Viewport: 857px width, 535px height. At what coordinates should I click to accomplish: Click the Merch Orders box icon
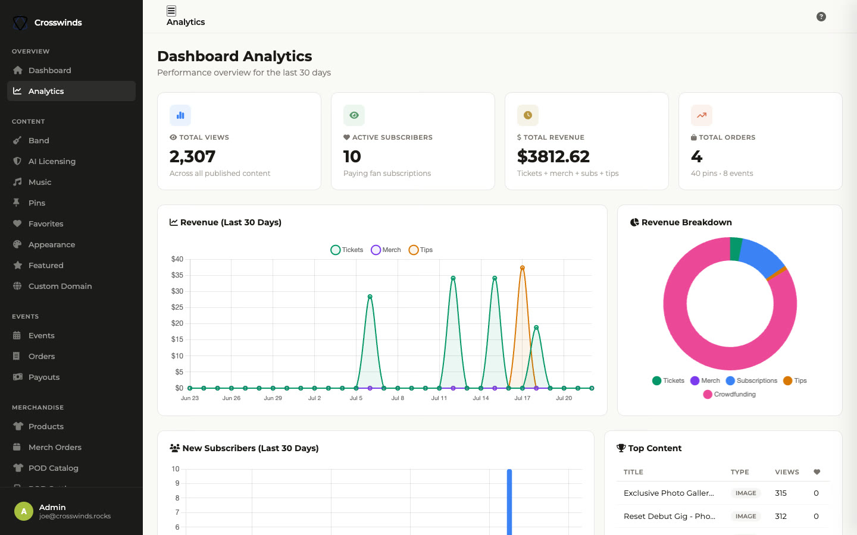(x=17, y=447)
